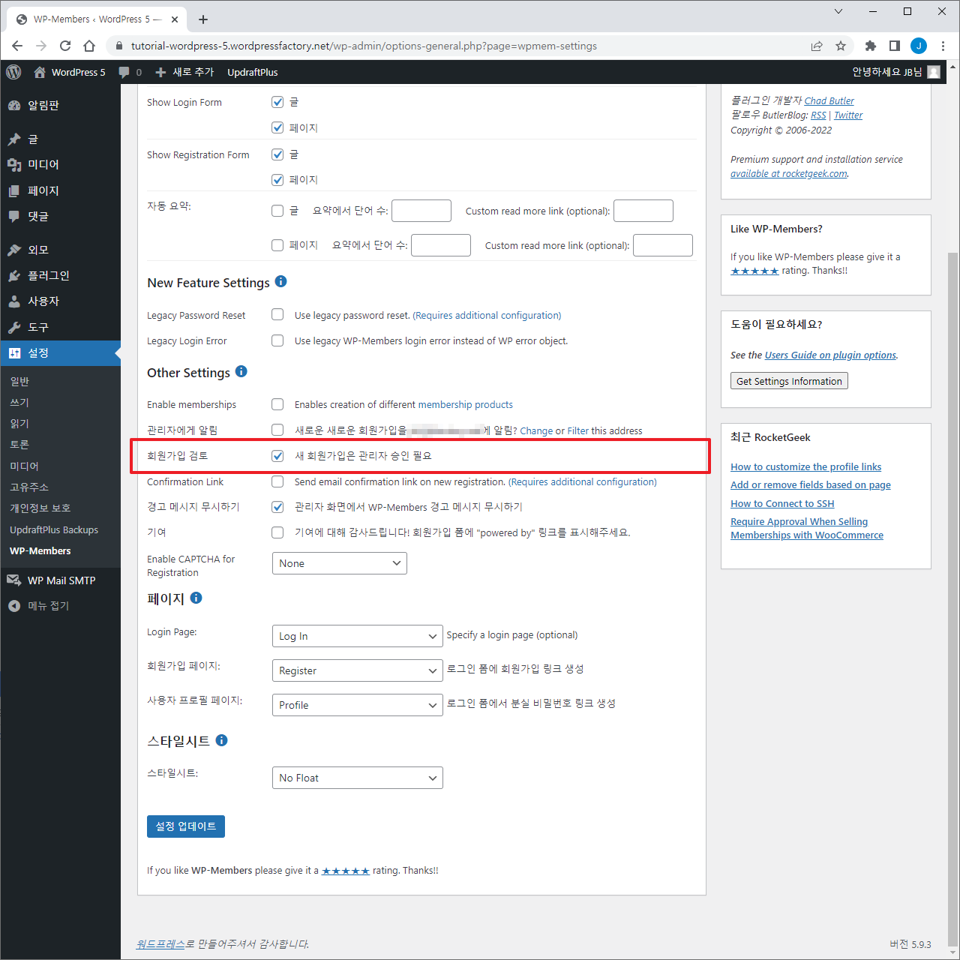Open the 스타일시트 No Float dropdown
The width and height of the screenshot is (960, 960).
click(358, 778)
